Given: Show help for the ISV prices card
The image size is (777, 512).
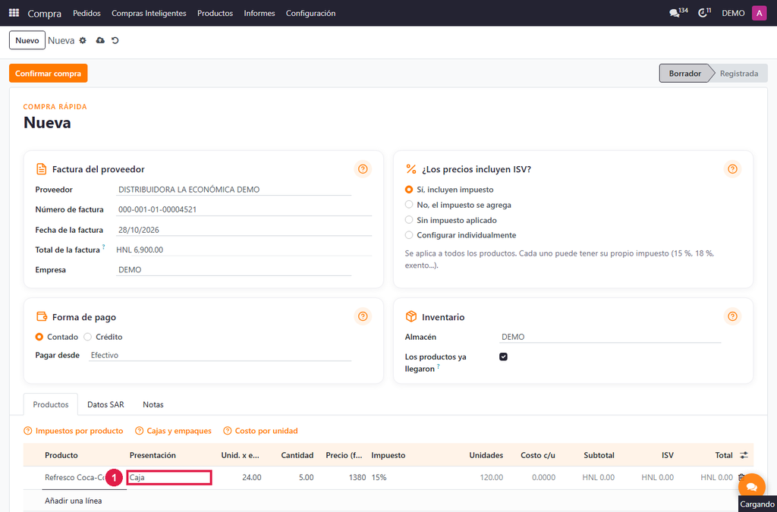Looking at the screenshot, I should (732, 169).
